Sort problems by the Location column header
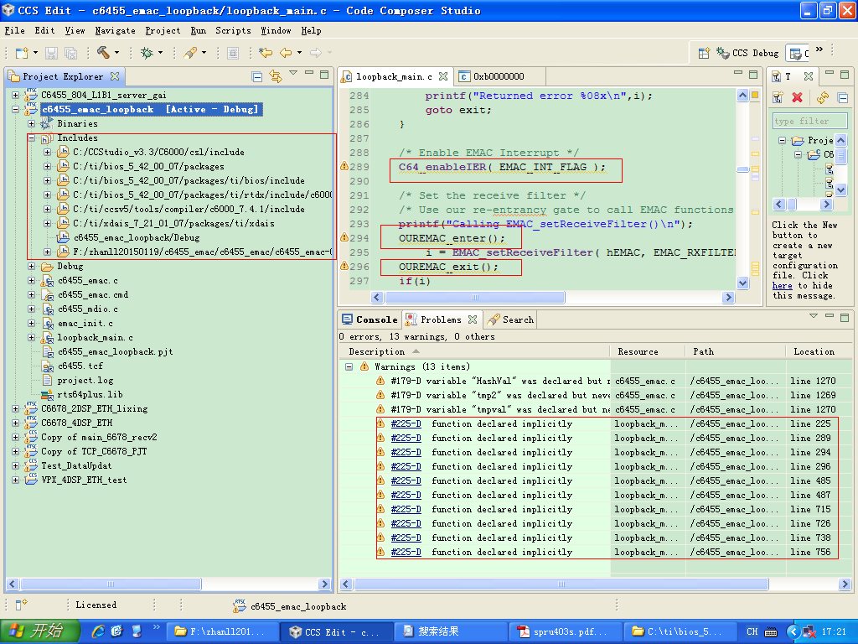858x644 pixels. coord(819,351)
